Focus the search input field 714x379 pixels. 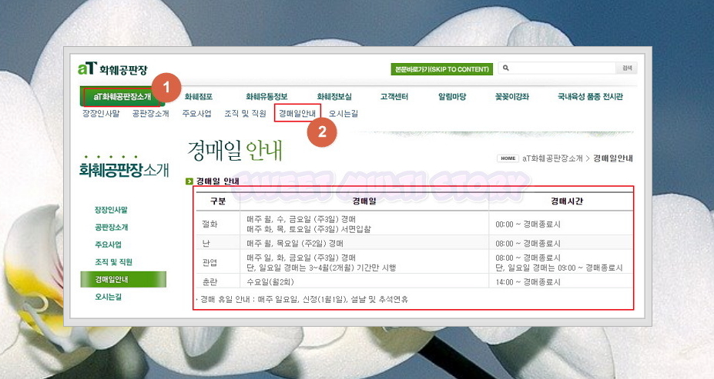point(558,68)
